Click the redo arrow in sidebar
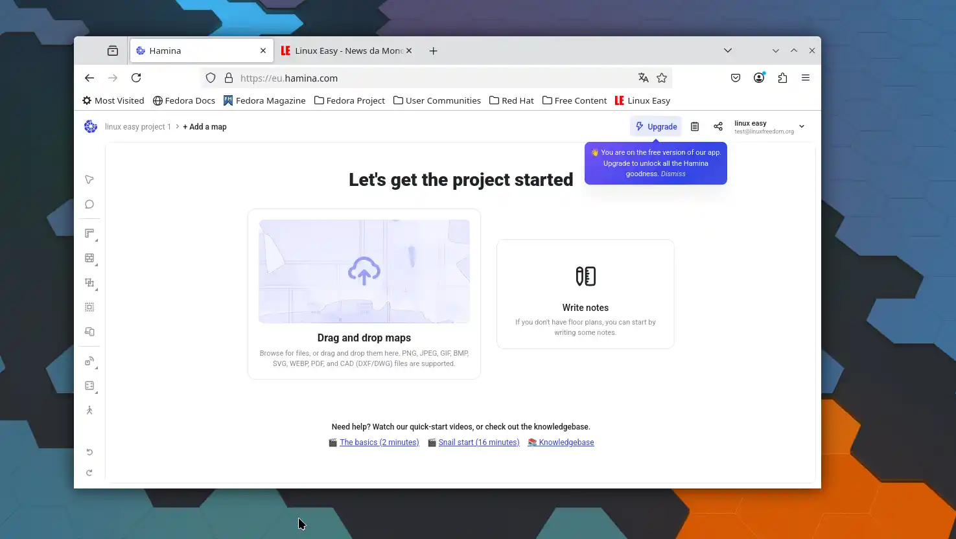Screen dimensions: 956x539 click(x=89, y=473)
